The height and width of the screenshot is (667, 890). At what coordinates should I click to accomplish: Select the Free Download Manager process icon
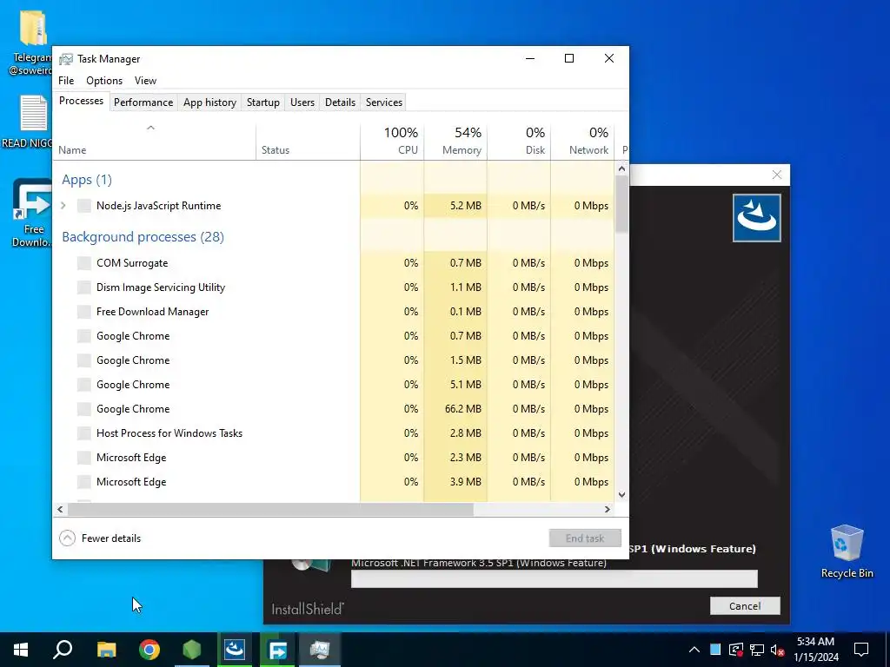(84, 312)
